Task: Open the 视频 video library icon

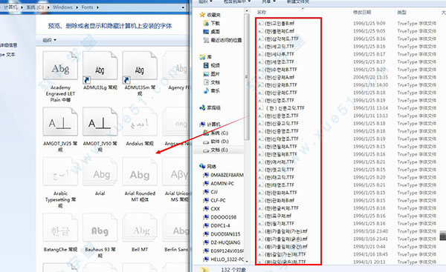Action: (x=206, y=65)
